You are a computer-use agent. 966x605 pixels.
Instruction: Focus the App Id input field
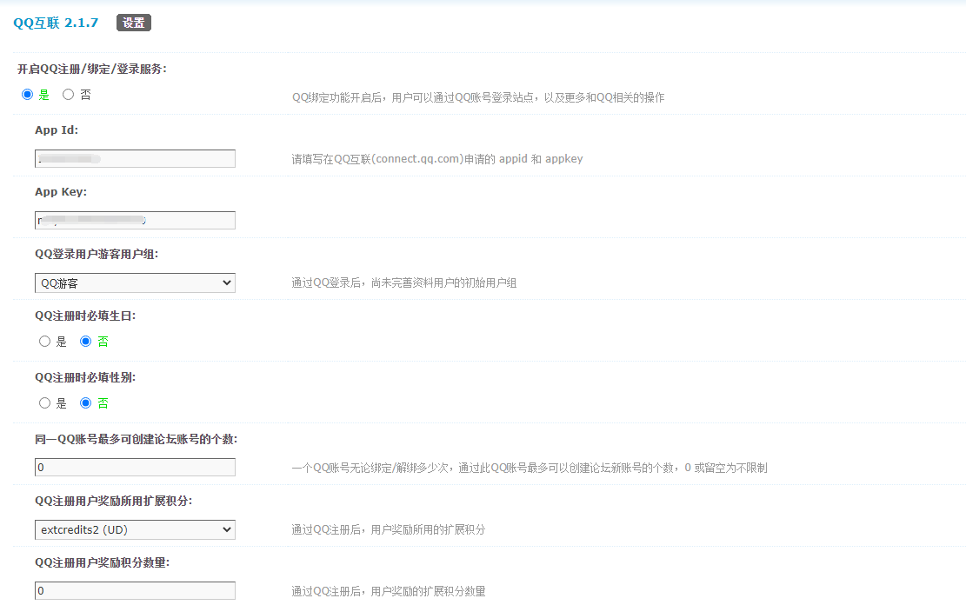tap(135, 158)
